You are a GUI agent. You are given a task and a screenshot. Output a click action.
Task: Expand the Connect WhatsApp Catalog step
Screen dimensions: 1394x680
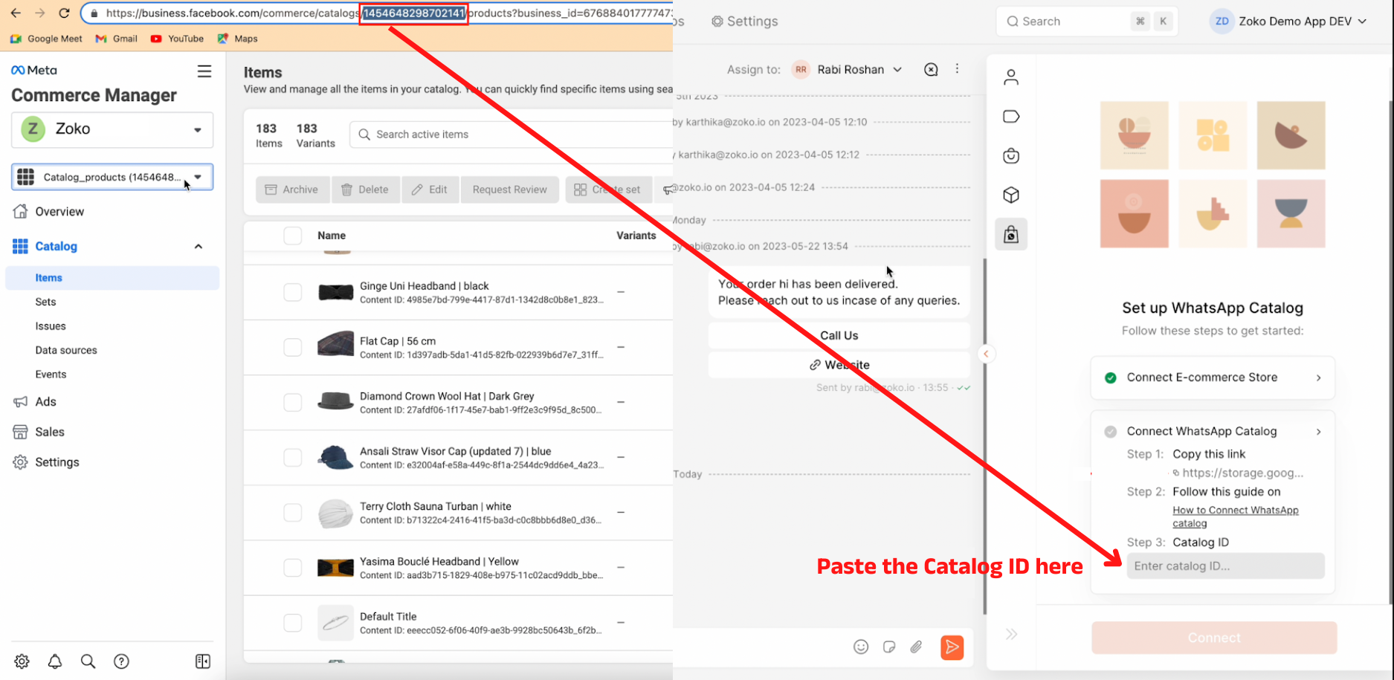click(x=1213, y=432)
